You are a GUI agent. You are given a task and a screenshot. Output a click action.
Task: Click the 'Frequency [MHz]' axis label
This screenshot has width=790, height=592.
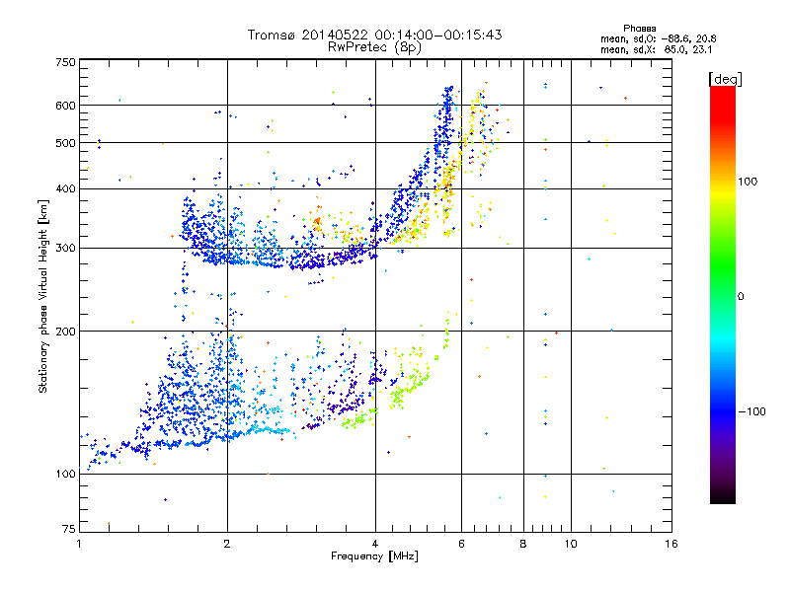pos(374,556)
